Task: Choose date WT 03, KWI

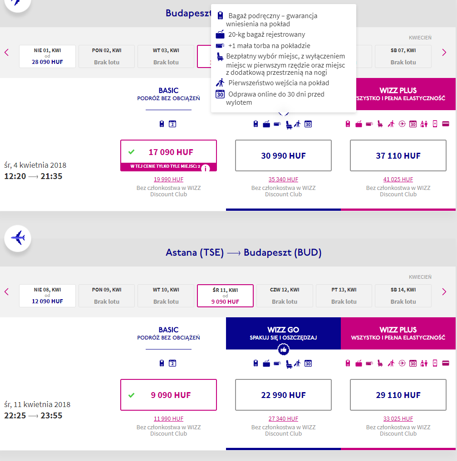Action: point(166,57)
